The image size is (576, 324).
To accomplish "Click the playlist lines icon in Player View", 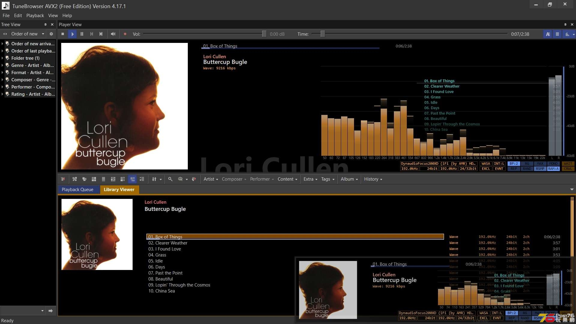I will click(557, 34).
